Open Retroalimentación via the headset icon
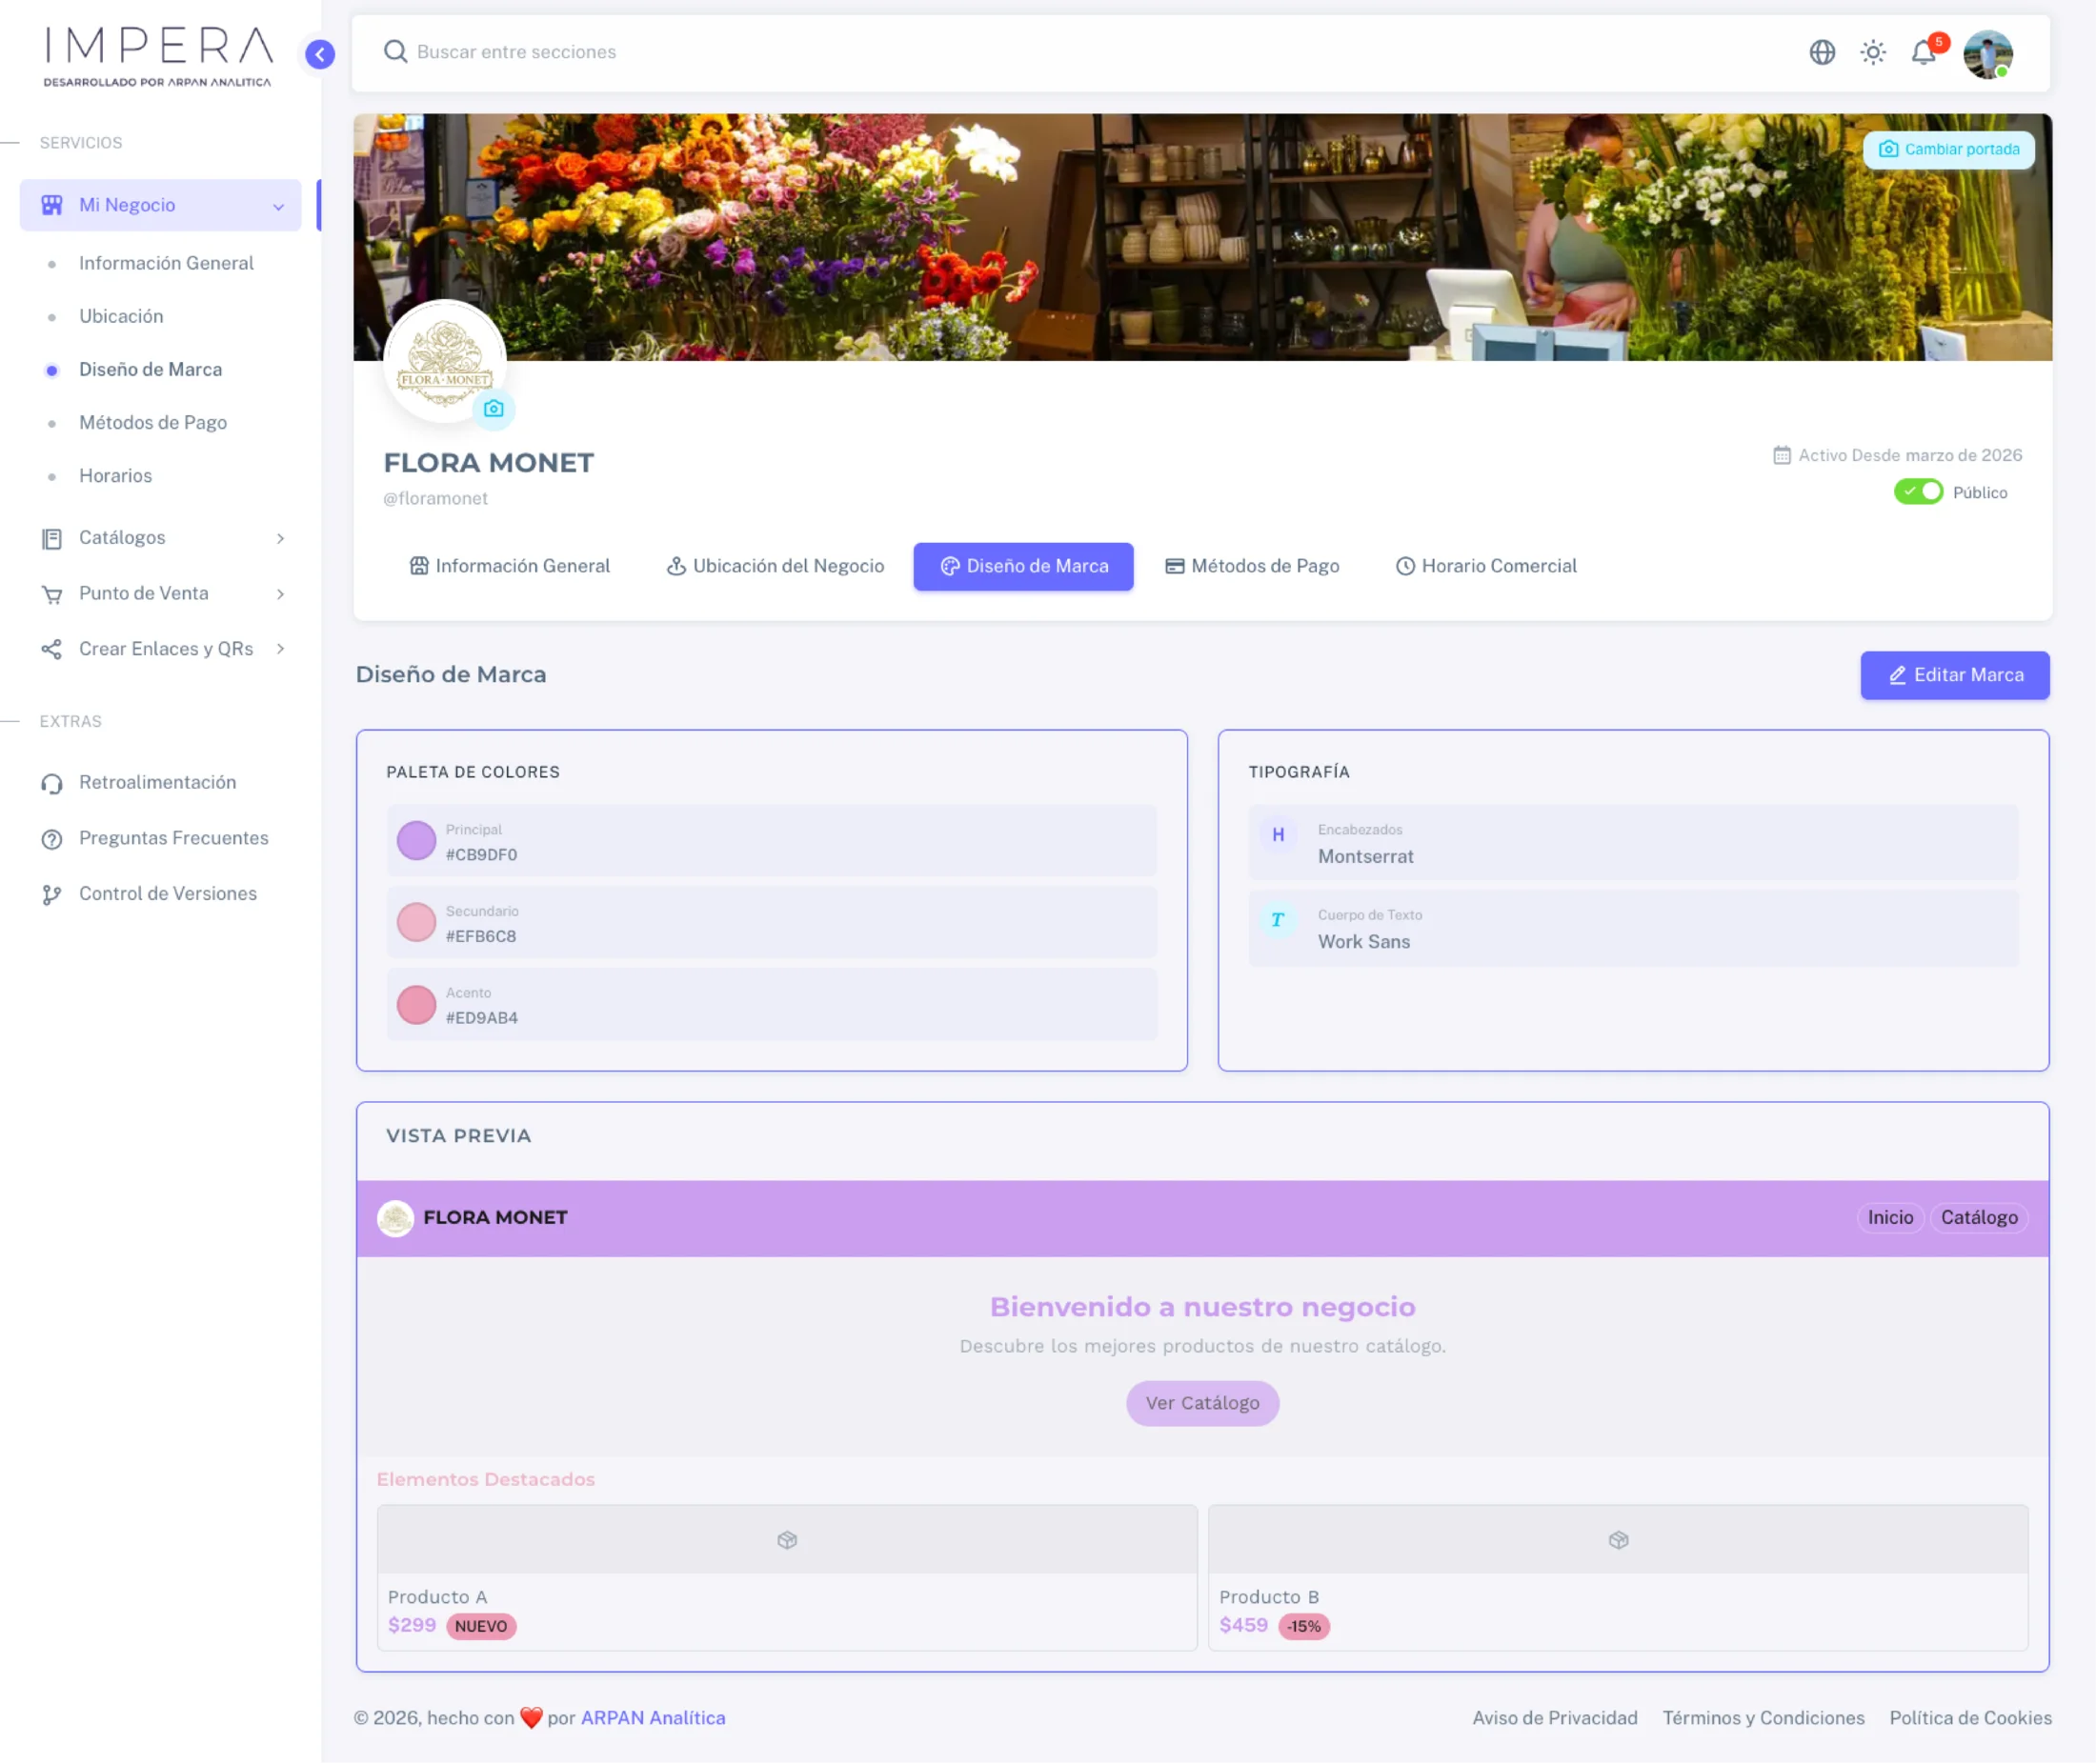This screenshot has height=1764, width=2096. [x=52, y=782]
